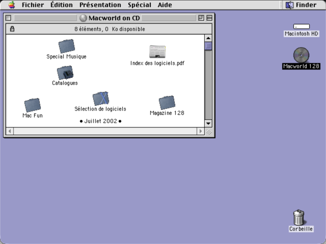
Task: Click the 'Juillet 2002' label text
Action: pos(101,121)
